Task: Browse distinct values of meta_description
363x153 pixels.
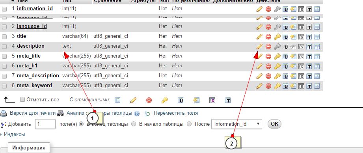Action: (317, 76)
